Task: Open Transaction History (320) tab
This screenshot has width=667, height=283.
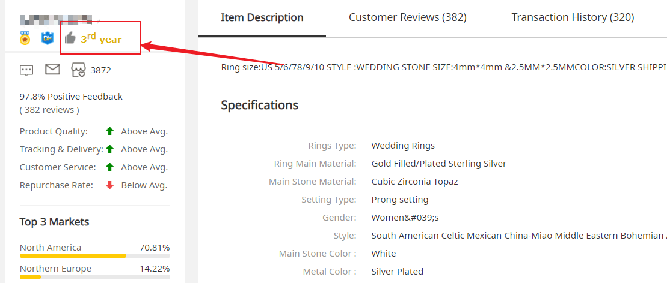Action: [x=573, y=17]
